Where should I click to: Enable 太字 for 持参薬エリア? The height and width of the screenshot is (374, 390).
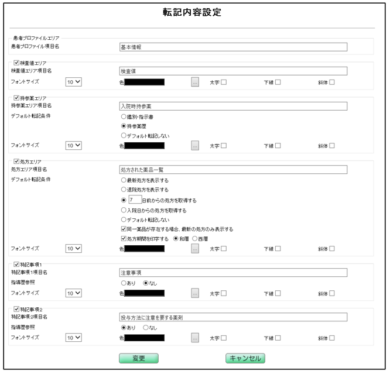pyautogui.click(x=223, y=145)
